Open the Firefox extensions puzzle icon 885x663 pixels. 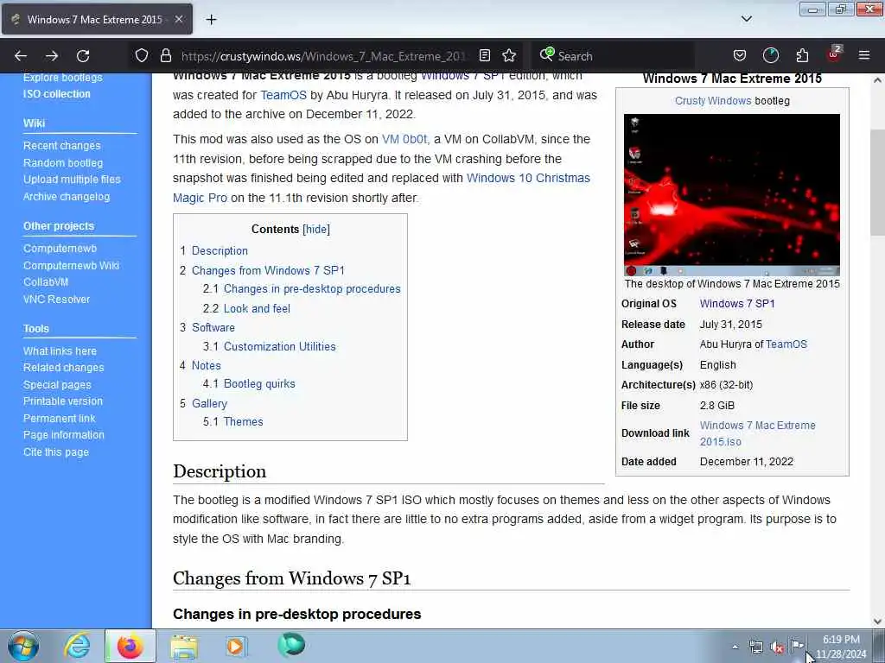pyautogui.click(x=802, y=55)
